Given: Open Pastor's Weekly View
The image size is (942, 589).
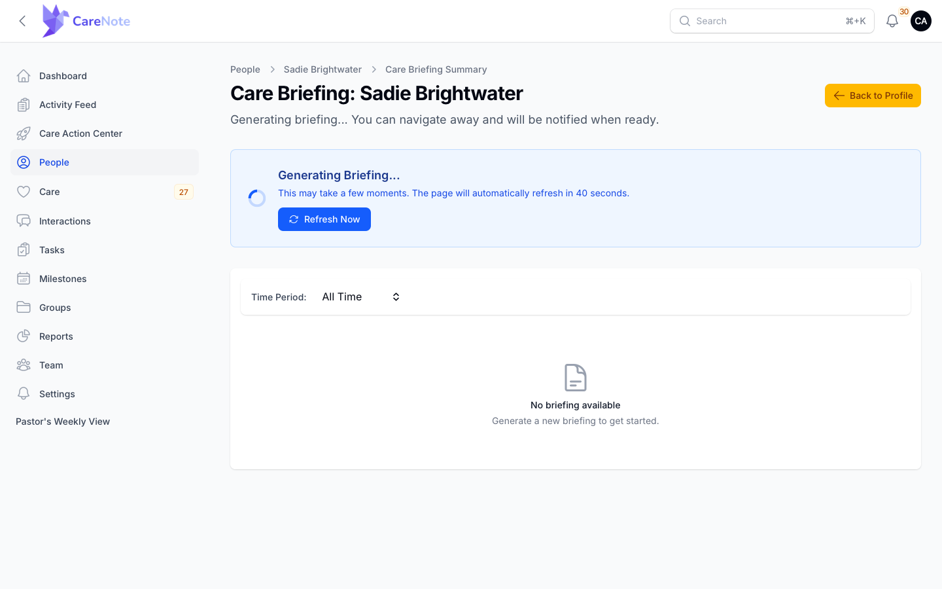Looking at the screenshot, I should [x=63, y=421].
